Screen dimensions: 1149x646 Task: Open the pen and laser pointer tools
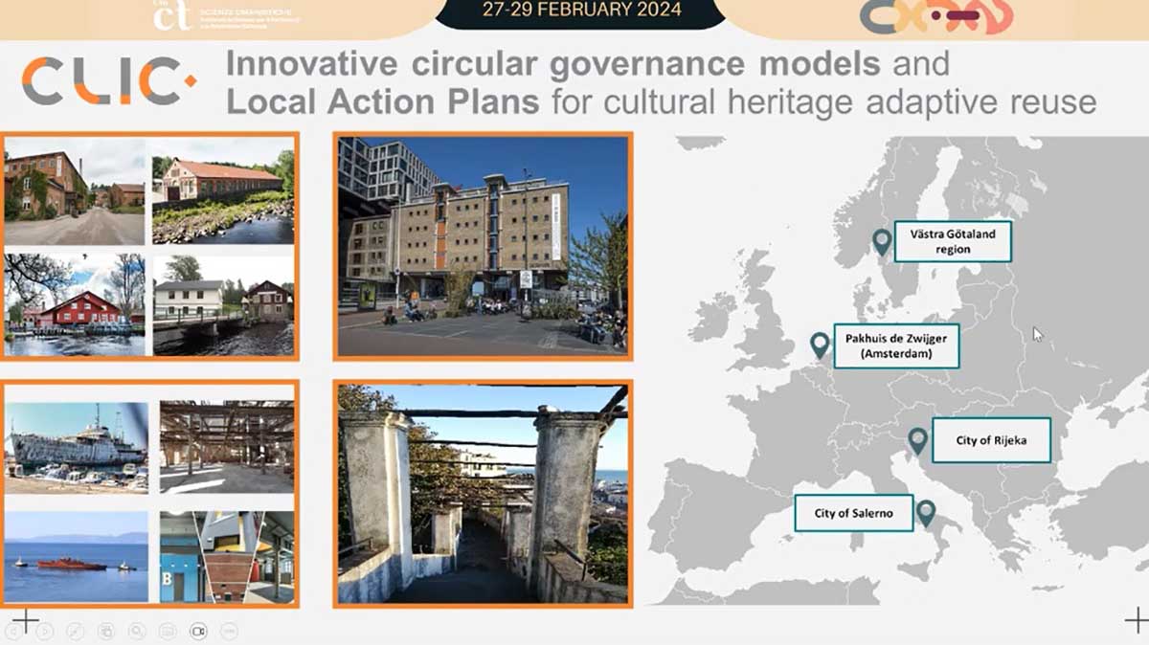tap(77, 631)
